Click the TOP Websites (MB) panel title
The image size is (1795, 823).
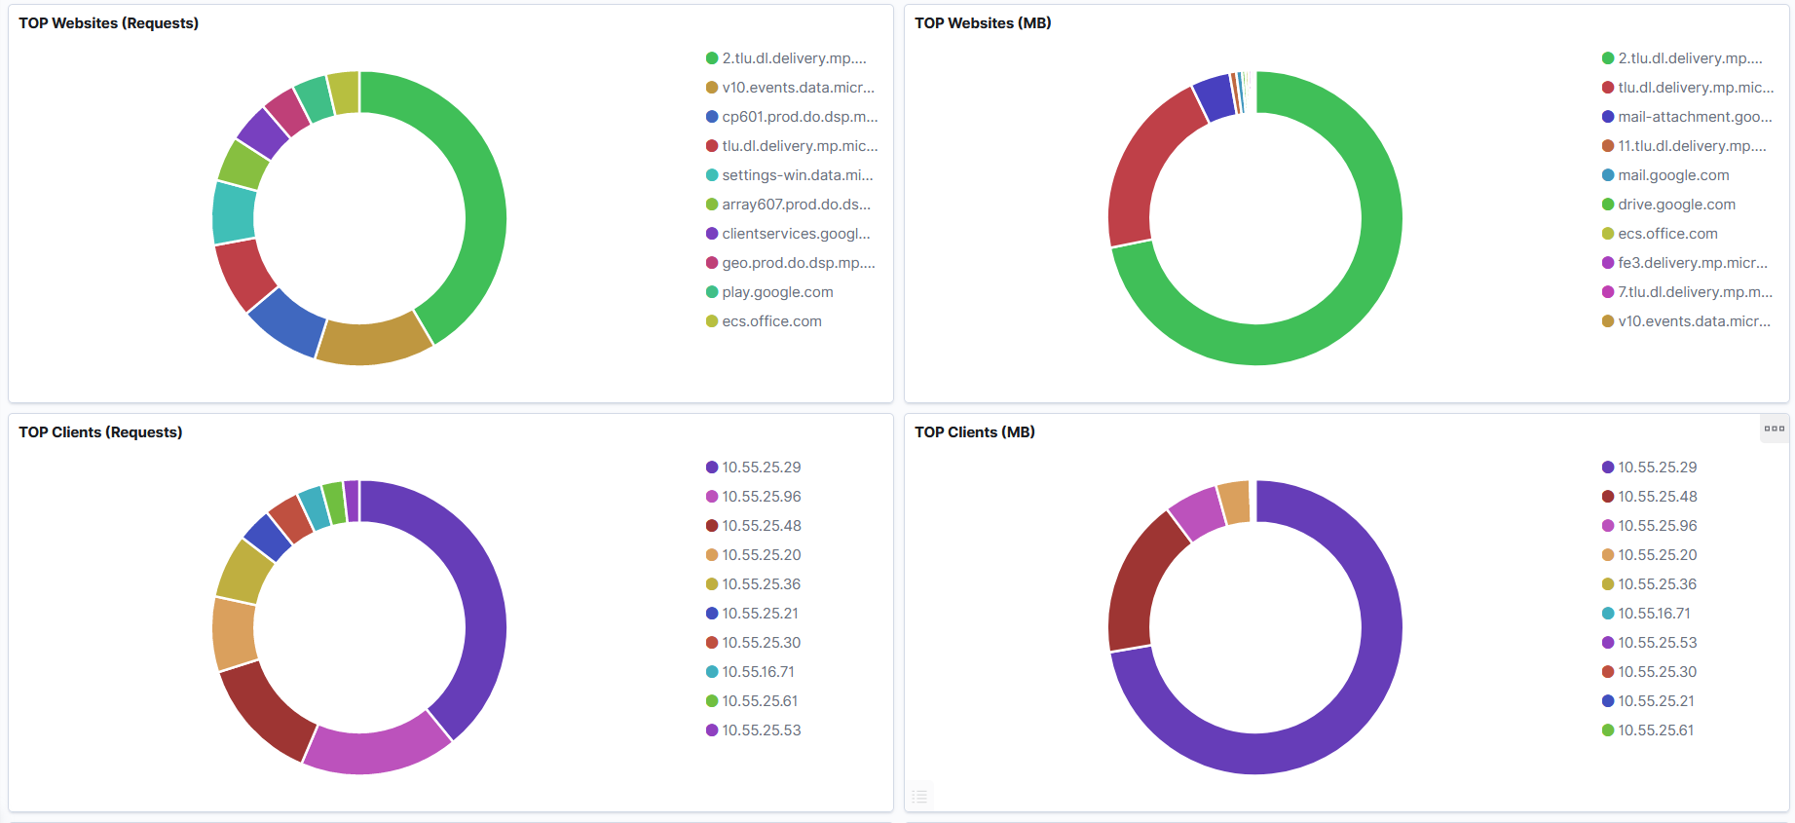pyautogui.click(x=983, y=23)
